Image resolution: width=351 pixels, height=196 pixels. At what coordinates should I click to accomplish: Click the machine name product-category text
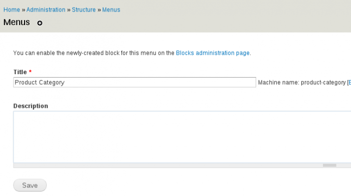[323, 83]
